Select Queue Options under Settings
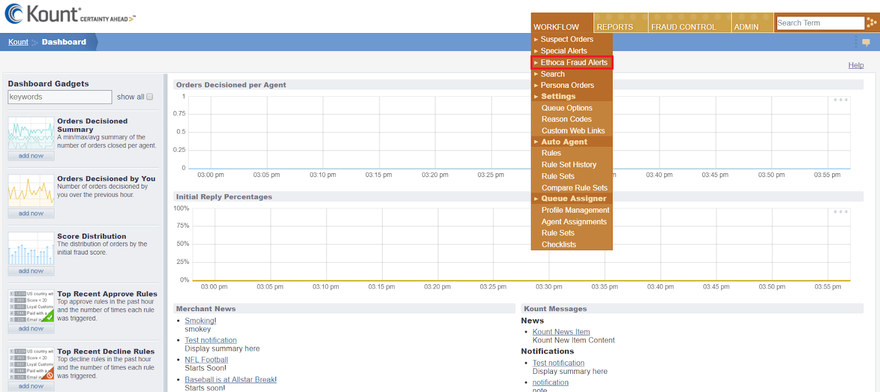Image resolution: width=880 pixels, height=392 pixels. tap(567, 108)
